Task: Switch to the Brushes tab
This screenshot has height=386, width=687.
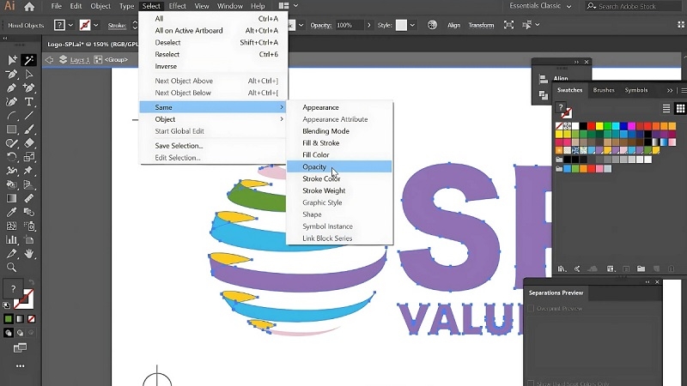Action: 604,90
